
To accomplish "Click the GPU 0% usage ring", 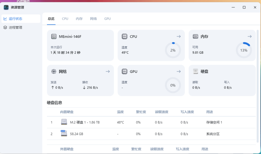I will 173,85.
